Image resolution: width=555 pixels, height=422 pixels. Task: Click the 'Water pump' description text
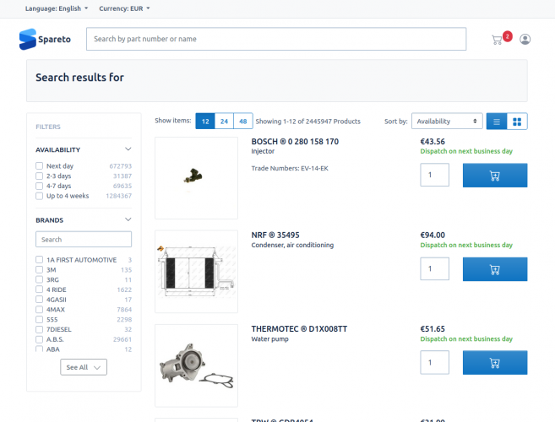coord(269,339)
